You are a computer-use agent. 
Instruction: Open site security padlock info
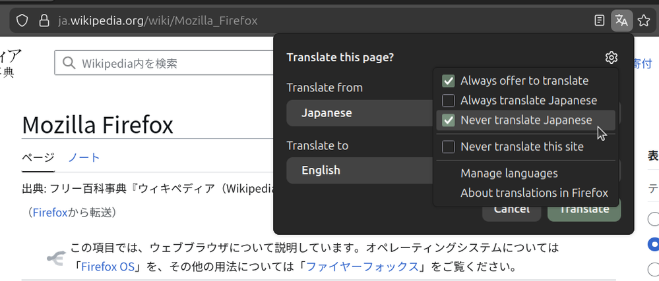point(44,20)
